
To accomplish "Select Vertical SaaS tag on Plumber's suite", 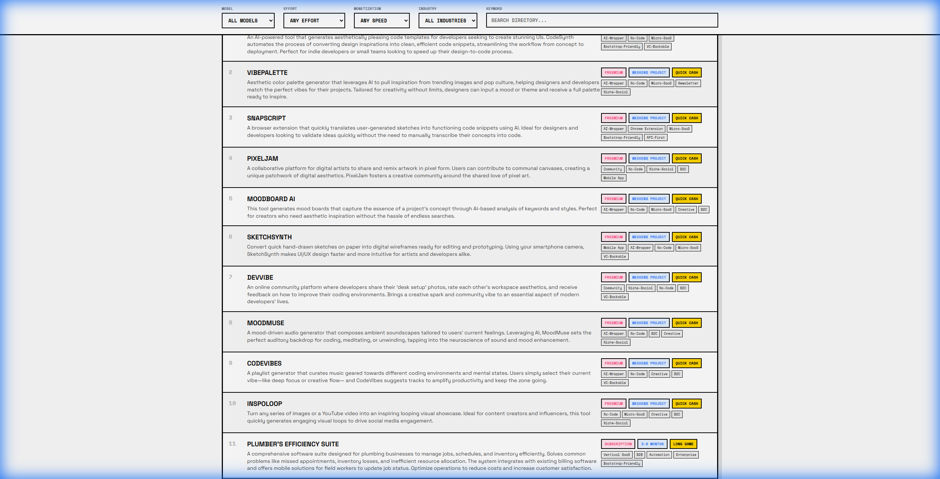I will (617, 455).
